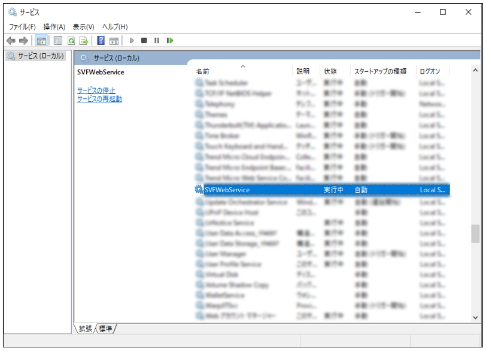Restart the service using the restart icon
The width and height of the screenshot is (486, 351).
click(169, 41)
